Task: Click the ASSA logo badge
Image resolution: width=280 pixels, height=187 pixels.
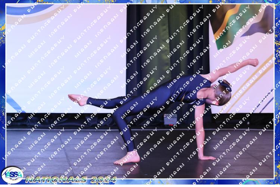Action: (12, 175)
